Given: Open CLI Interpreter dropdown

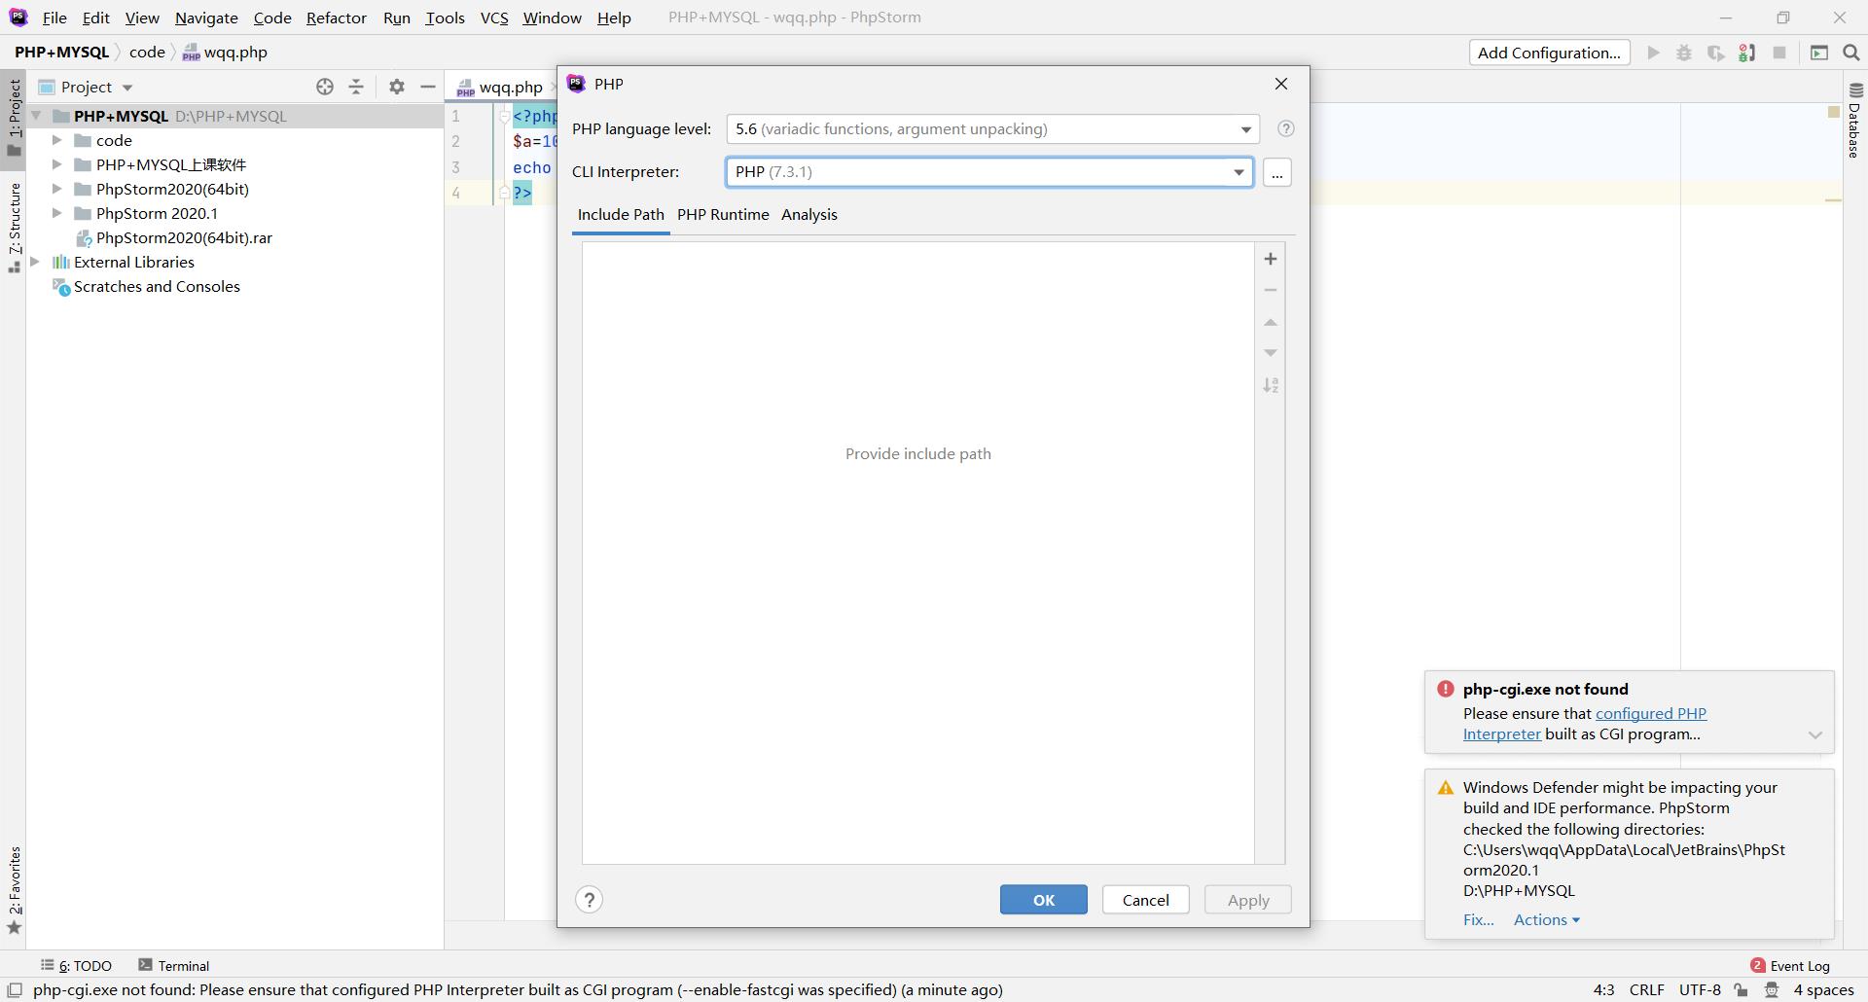Looking at the screenshot, I should (989, 172).
